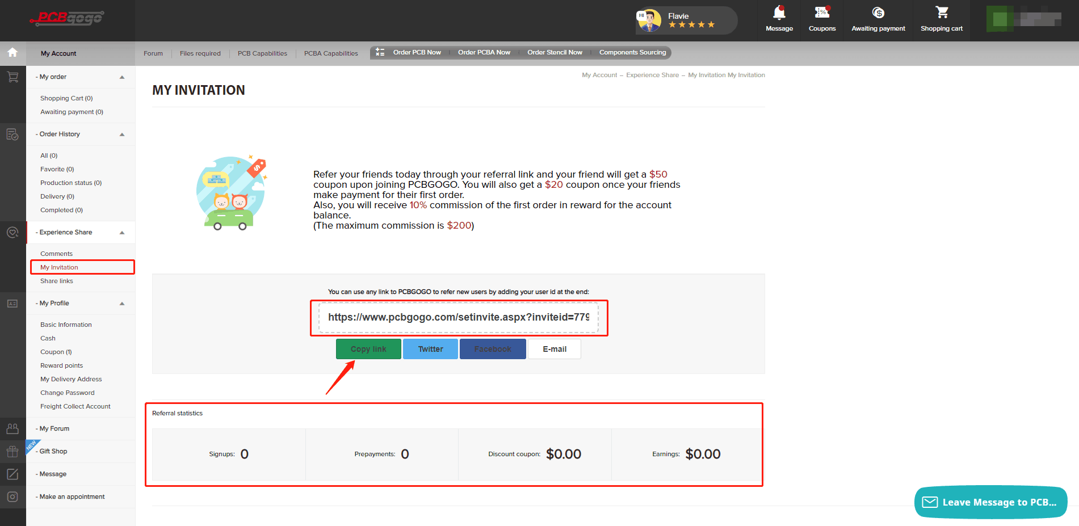This screenshot has height=526, width=1079.
Task: Open Share links in sidebar
Action: (x=57, y=281)
